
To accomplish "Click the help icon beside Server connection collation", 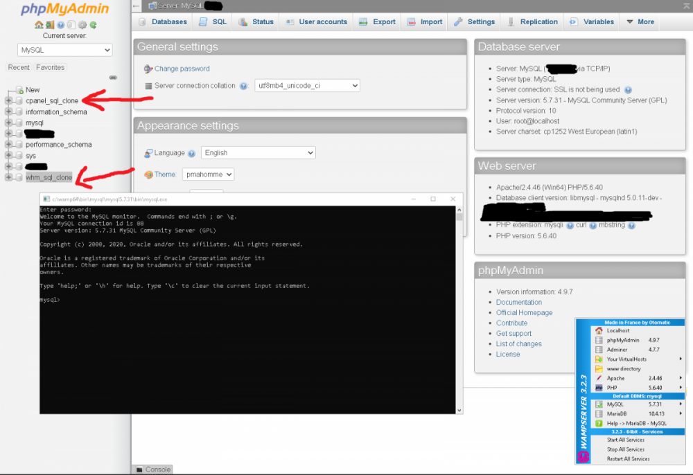I will [244, 86].
